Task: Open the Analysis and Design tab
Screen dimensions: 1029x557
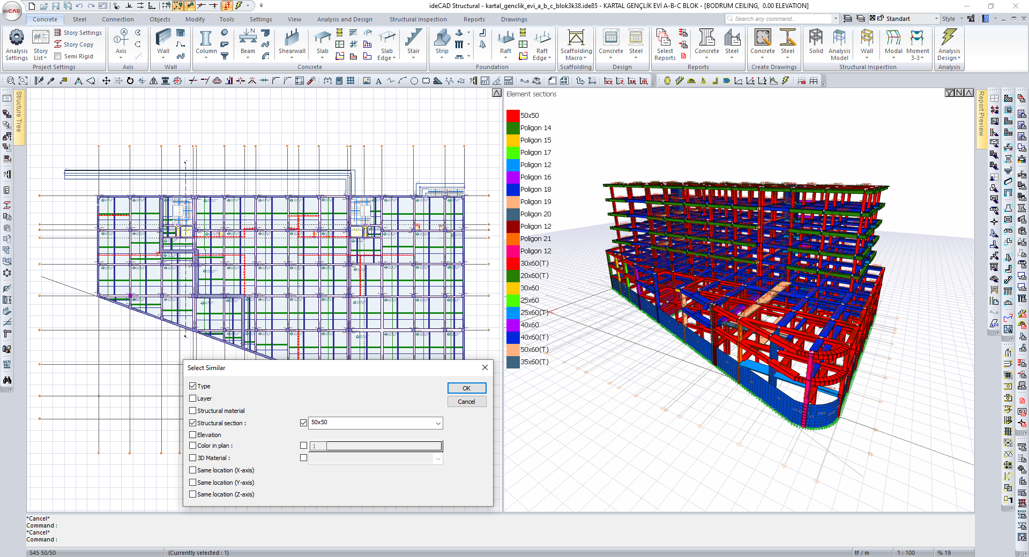Action: (344, 19)
